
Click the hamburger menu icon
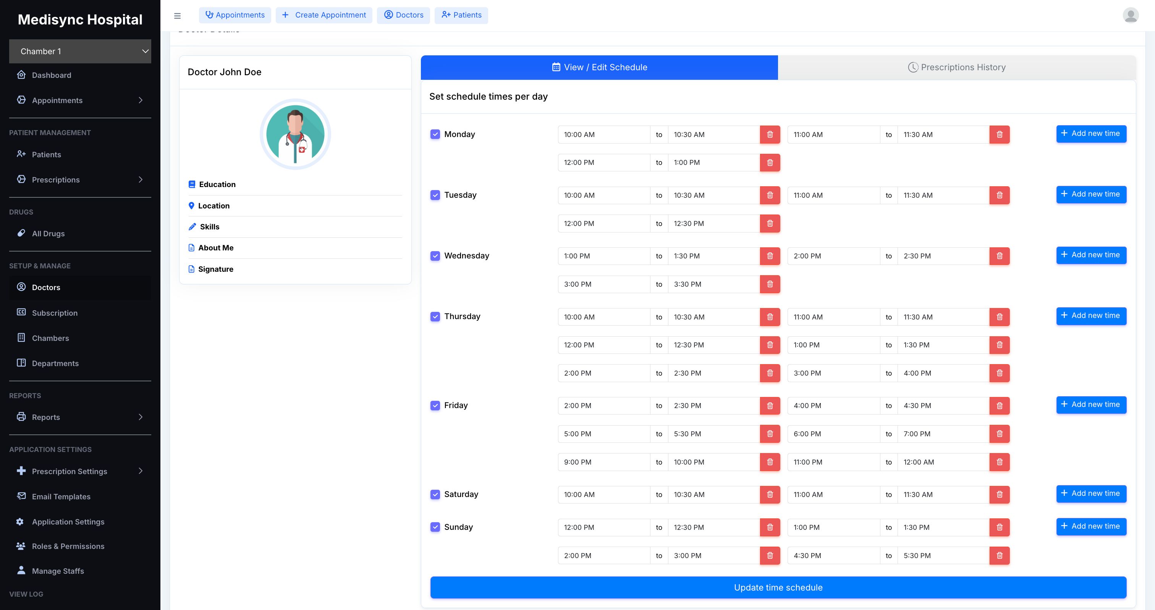[x=177, y=16]
